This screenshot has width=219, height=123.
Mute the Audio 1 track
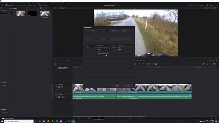click(x=64, y=97)
